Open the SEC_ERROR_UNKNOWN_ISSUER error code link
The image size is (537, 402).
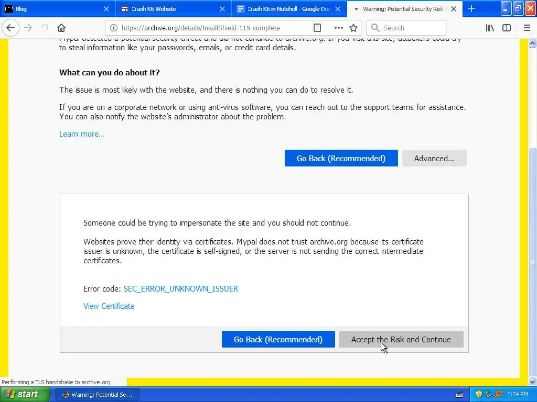pyautogui.click(x=181, y=288)
